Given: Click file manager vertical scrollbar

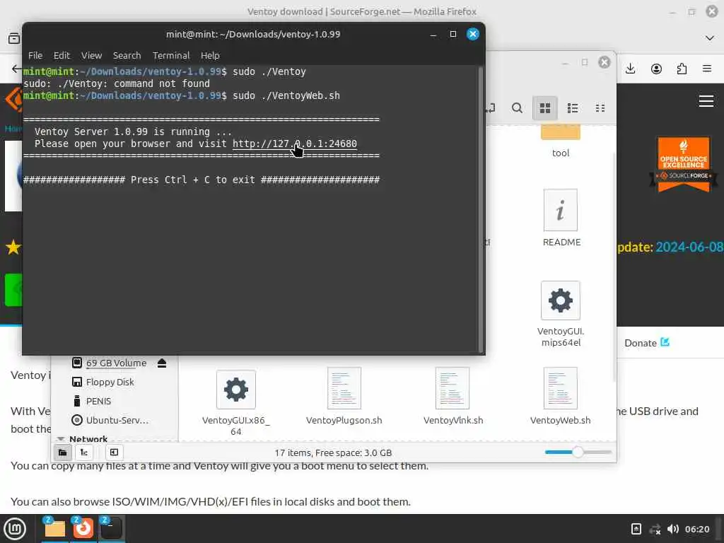Looking at the screenshot, I should coord(614,267).
